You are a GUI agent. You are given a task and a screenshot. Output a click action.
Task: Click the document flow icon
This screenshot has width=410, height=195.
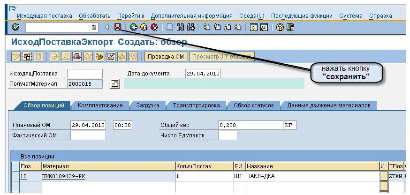[54, 56]
